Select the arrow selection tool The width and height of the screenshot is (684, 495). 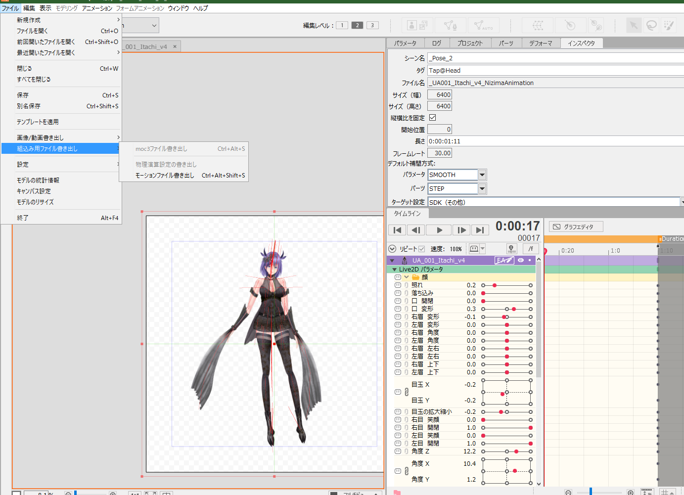click(634, 25)
